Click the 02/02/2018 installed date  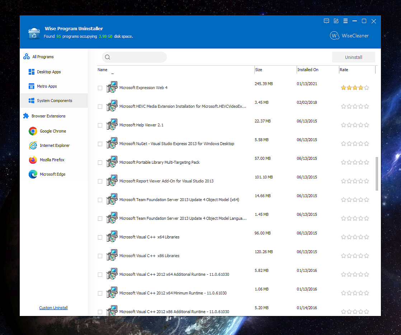(x=307, y=102)
